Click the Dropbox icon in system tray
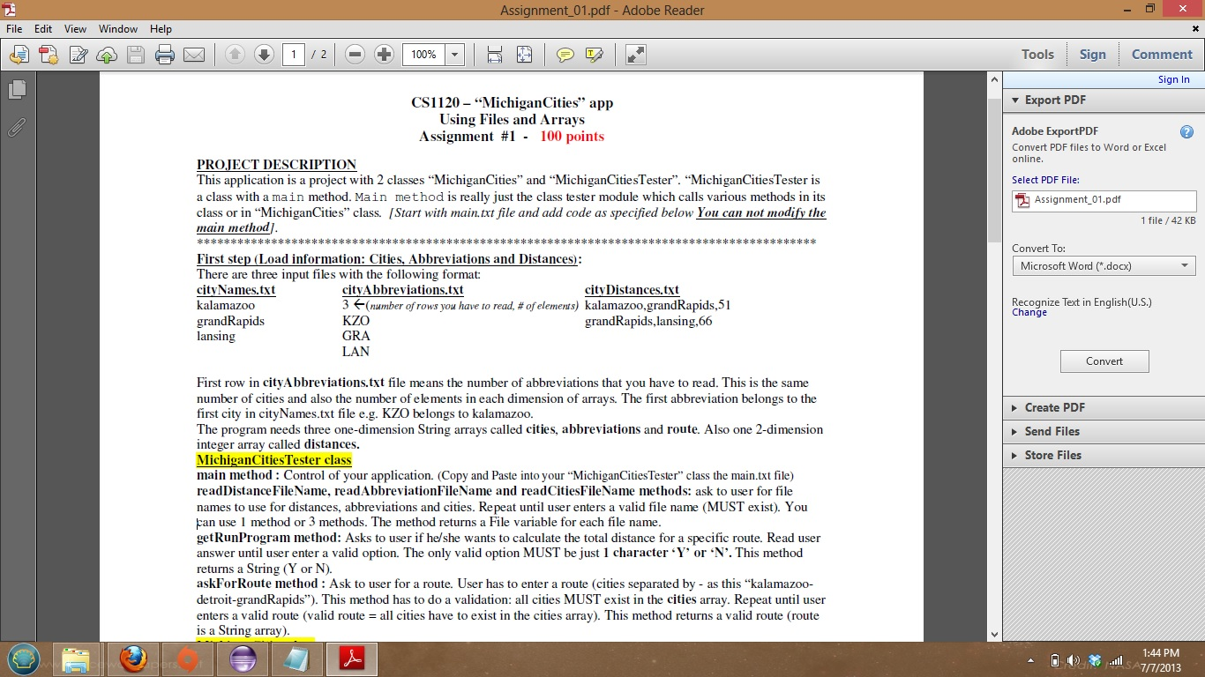 (x=1095, y=660)
